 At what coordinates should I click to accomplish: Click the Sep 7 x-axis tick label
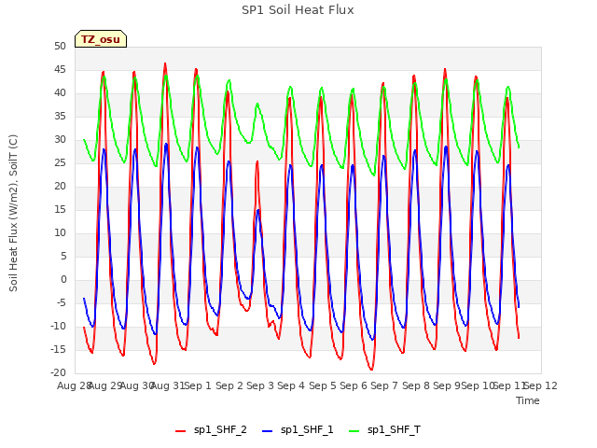[x=384, y=385]
